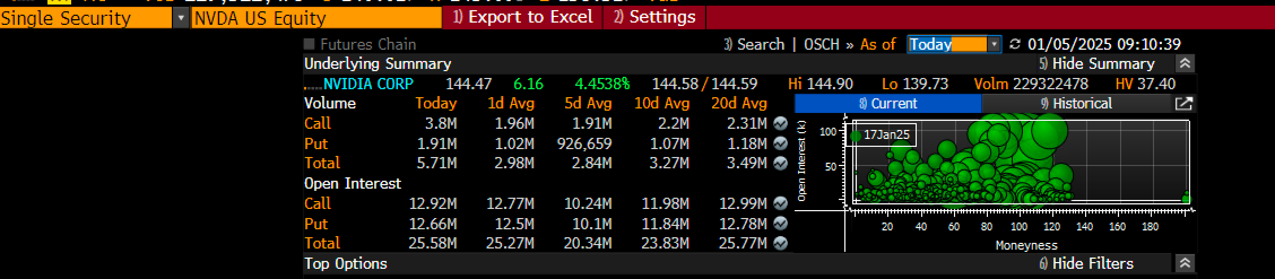Collapse the Top Options filters with the chevron
This screenshot has height=279, width=1275.
[x=1185, y=264]
